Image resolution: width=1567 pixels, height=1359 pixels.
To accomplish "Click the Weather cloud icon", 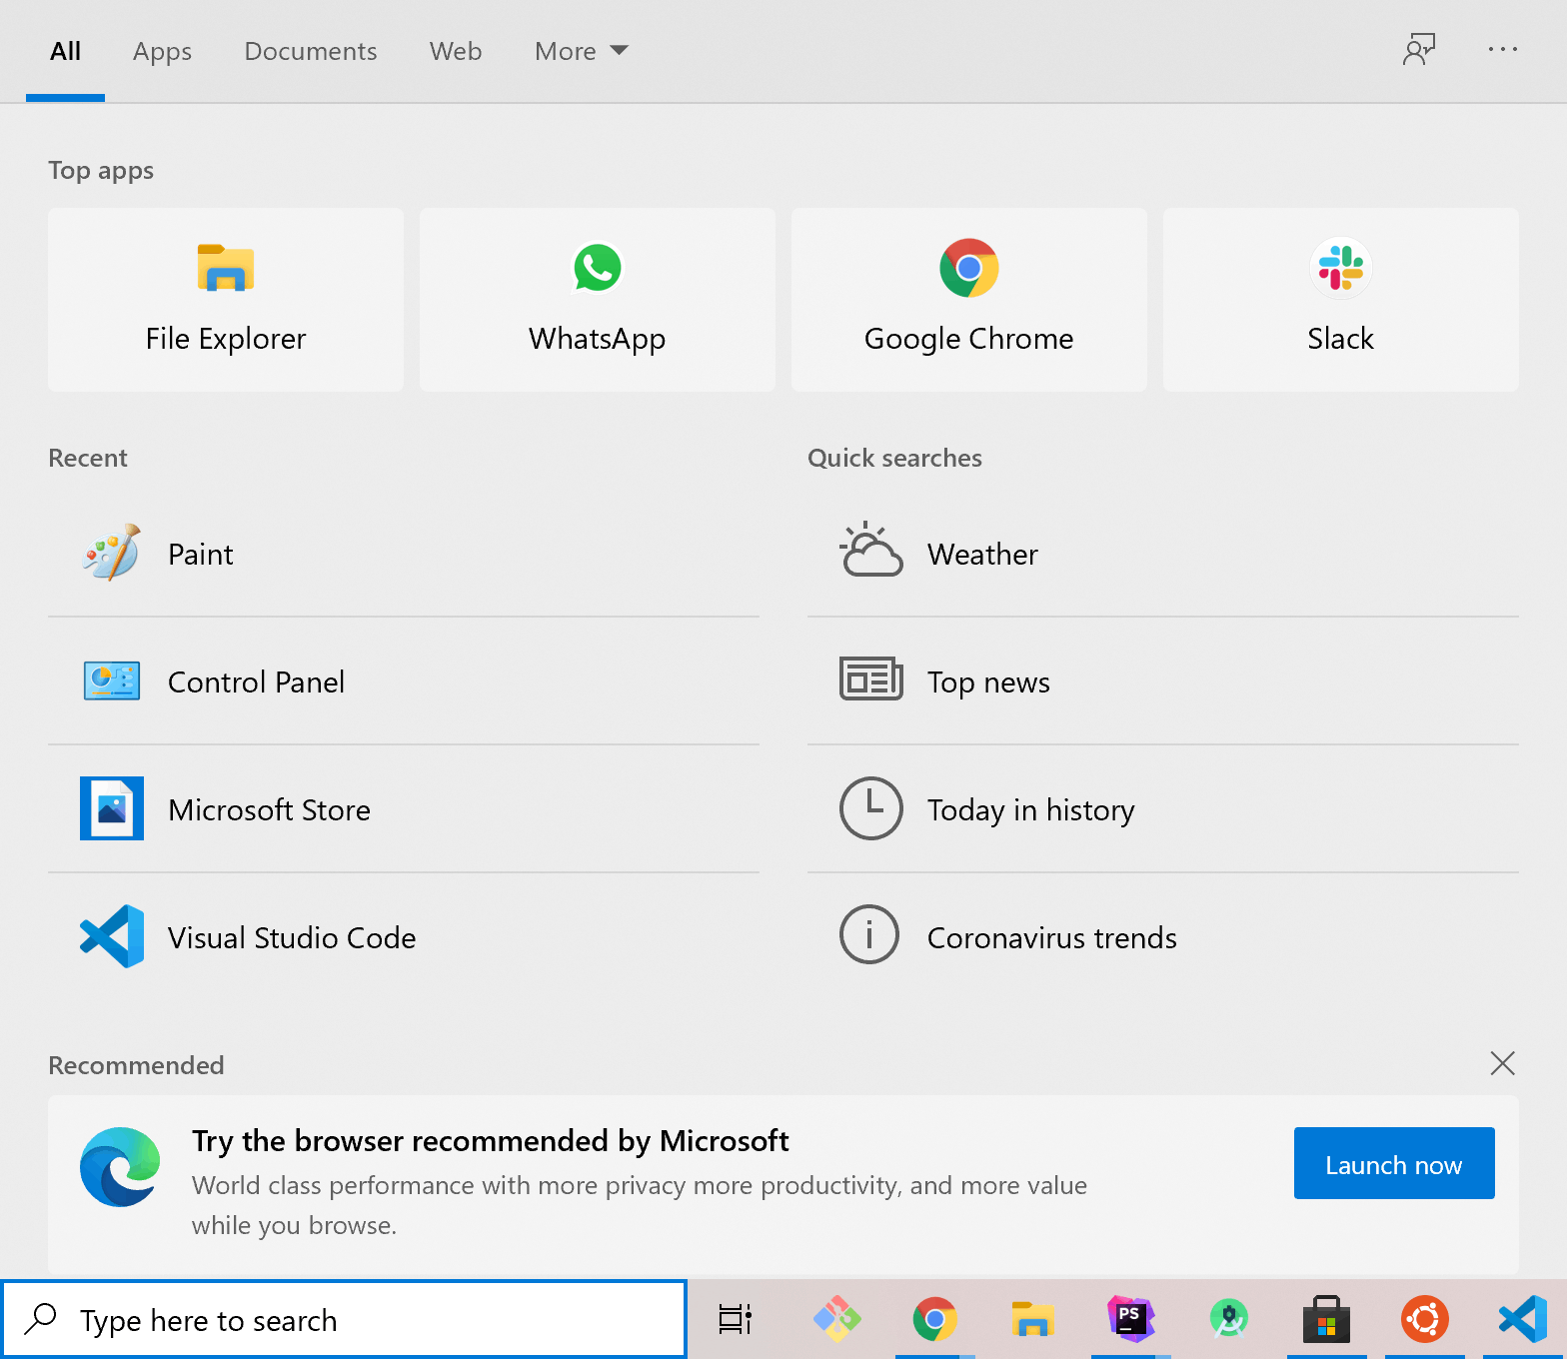I will tap(870, 551).
